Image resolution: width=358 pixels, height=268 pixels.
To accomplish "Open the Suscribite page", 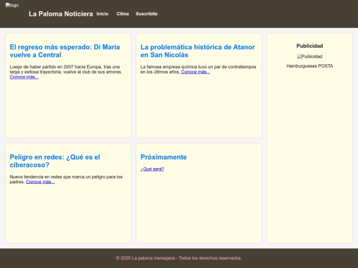I will click(147, 14).
